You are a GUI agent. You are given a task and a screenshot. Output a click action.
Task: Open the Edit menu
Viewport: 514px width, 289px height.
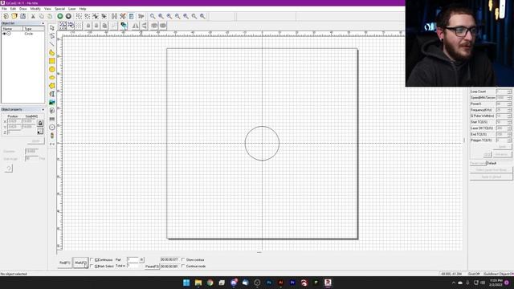tap(13, 9)
